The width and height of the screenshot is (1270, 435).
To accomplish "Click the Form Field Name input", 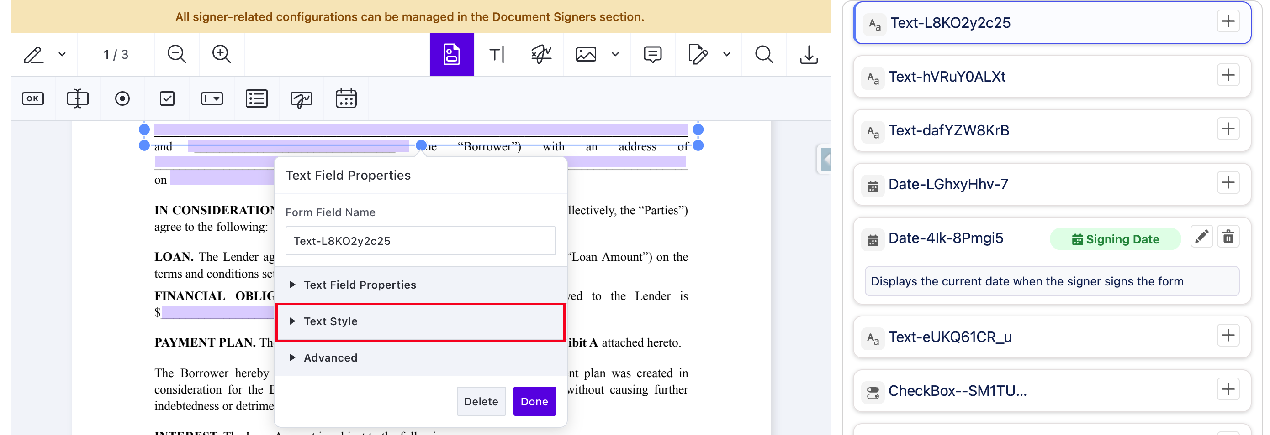I will click(x=420, y=241).
